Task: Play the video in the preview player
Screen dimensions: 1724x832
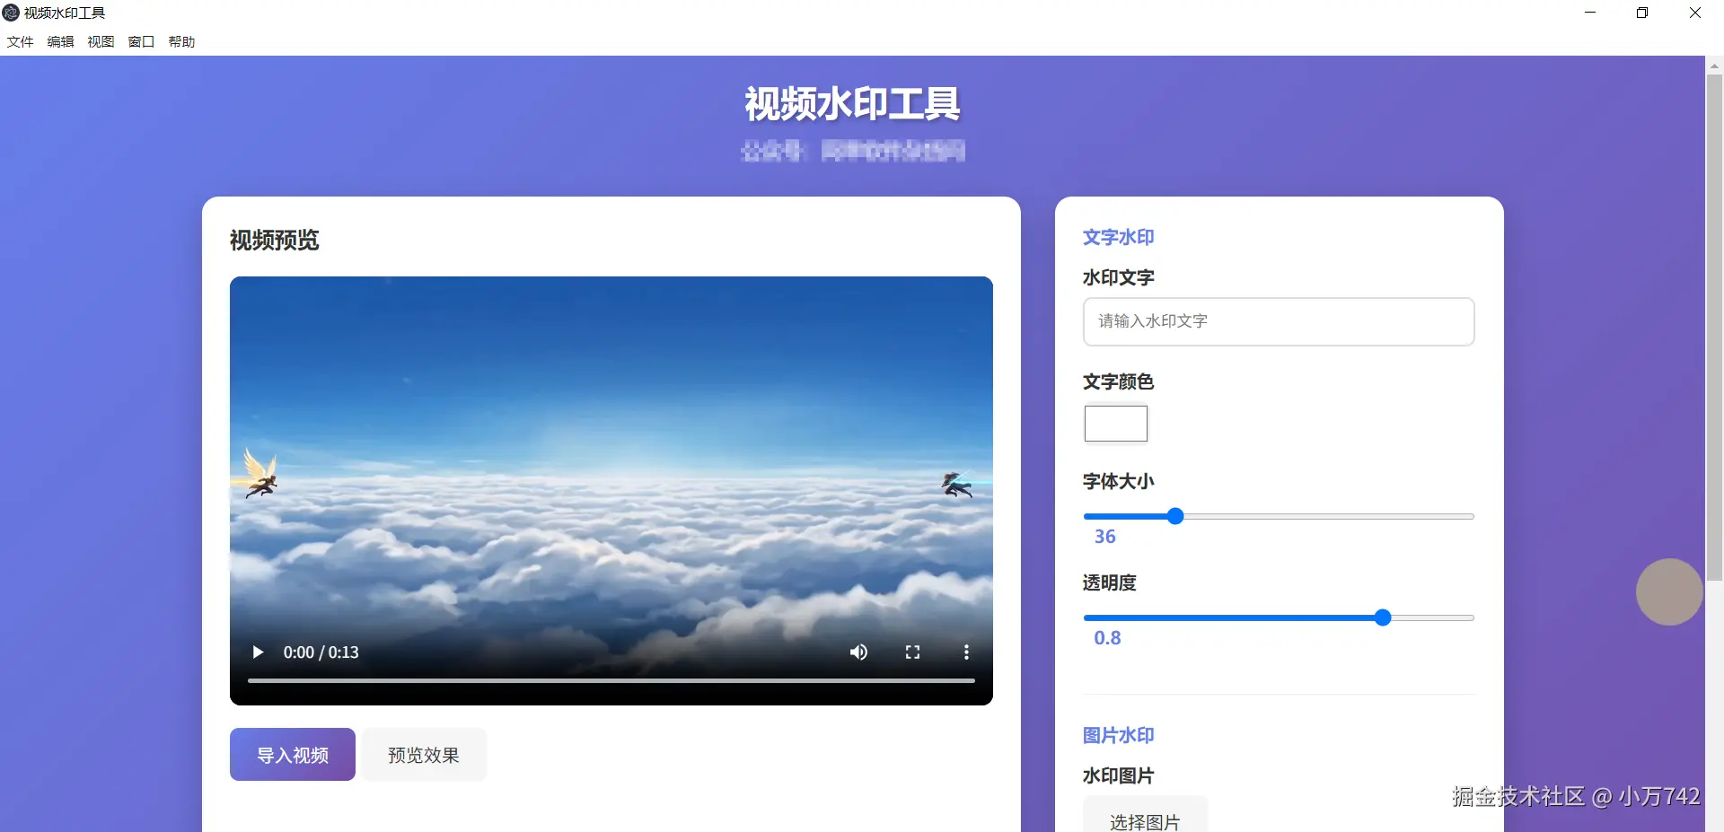Action: [x=258, y=652]
